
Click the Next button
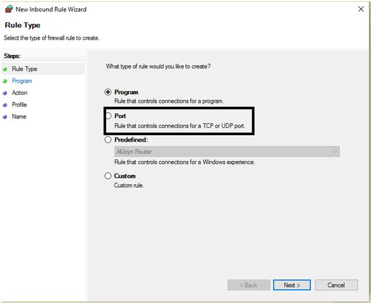pyautogui.click(x=291, y=285)
